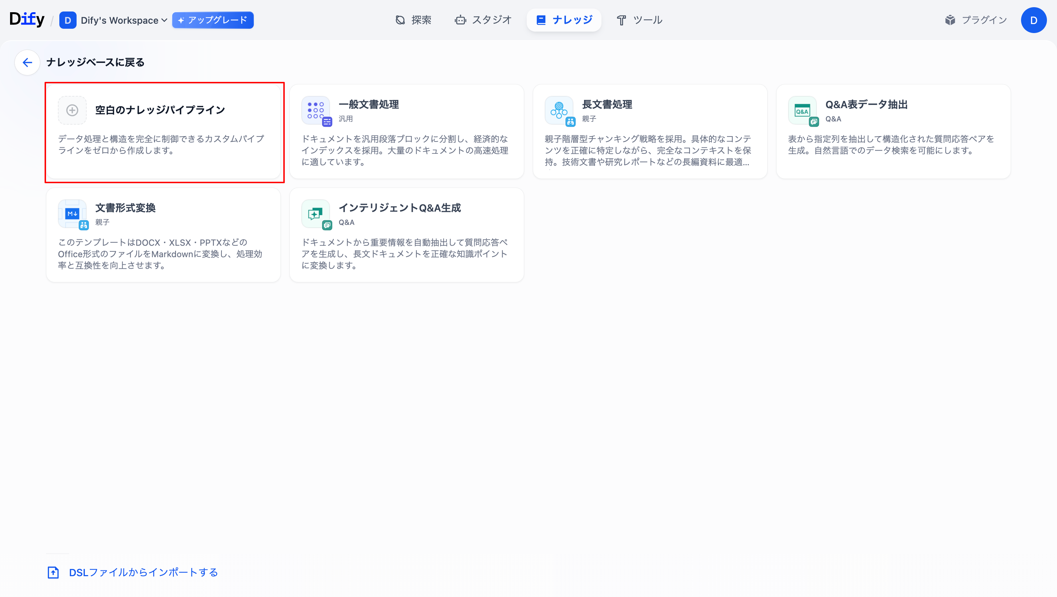Click the back arrow next to ナレッジベースに戻る
This screenshot has height=597, width=1057.
(27, 63)
